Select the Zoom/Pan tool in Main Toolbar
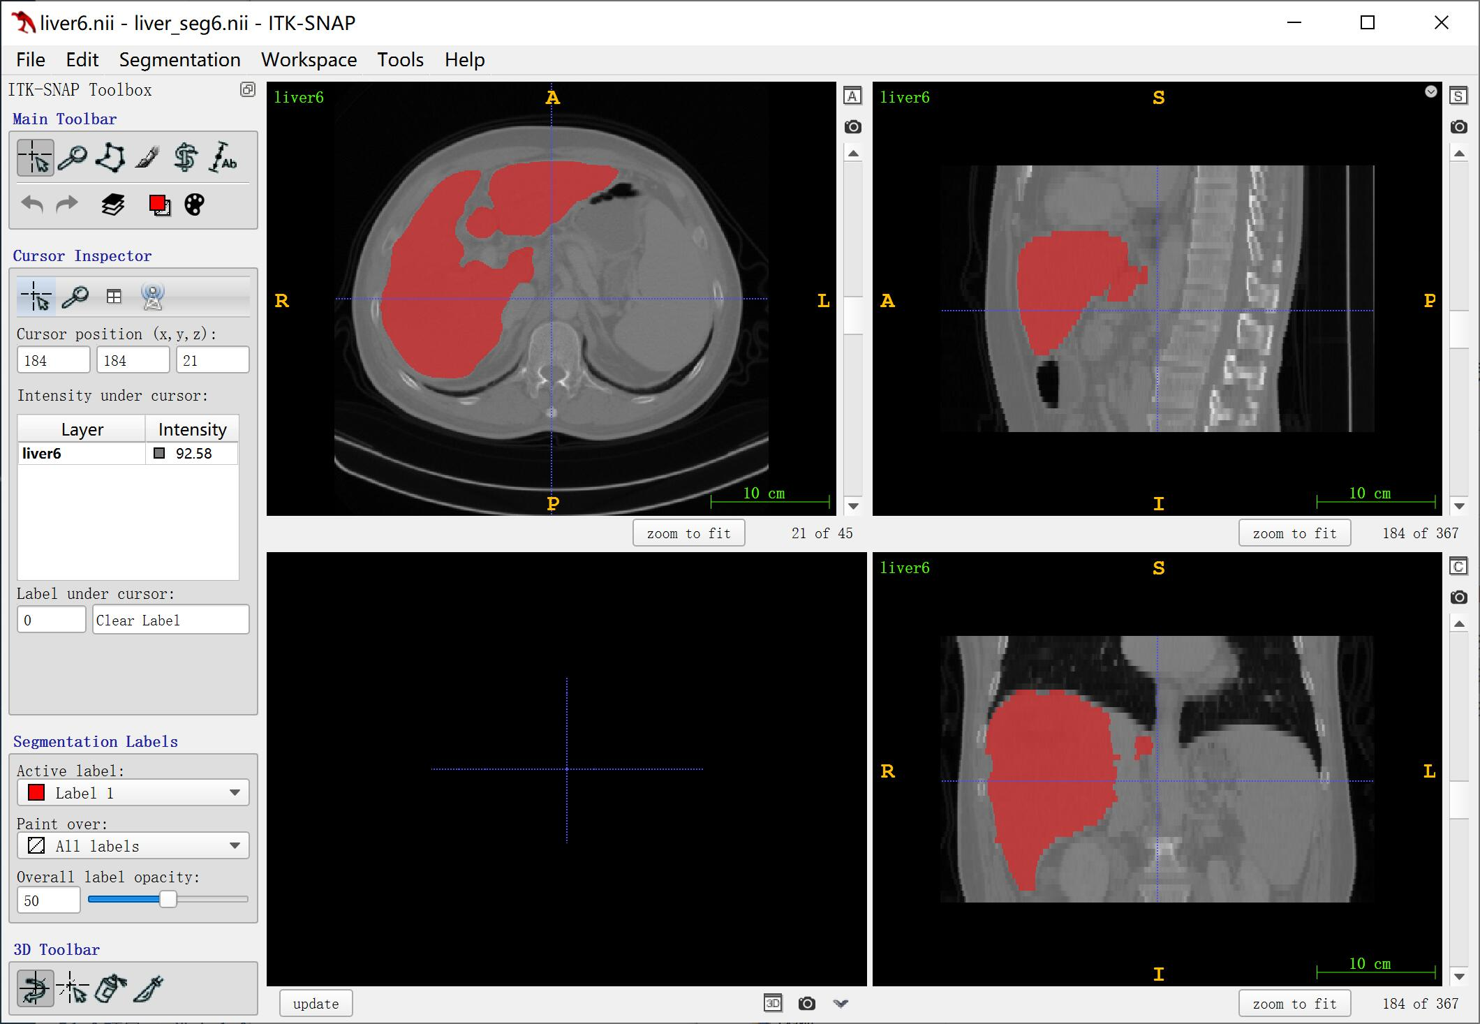 73,158
